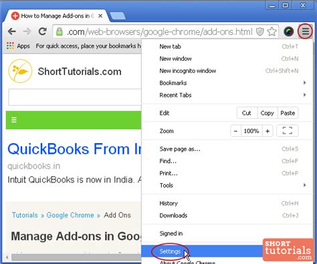
Task: Select Print... menu entry
Action: 227,173
